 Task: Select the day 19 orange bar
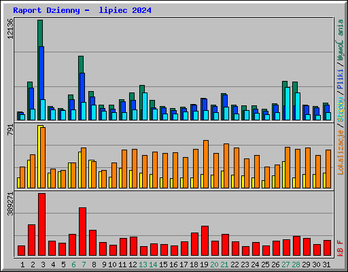tap(206, 164)
